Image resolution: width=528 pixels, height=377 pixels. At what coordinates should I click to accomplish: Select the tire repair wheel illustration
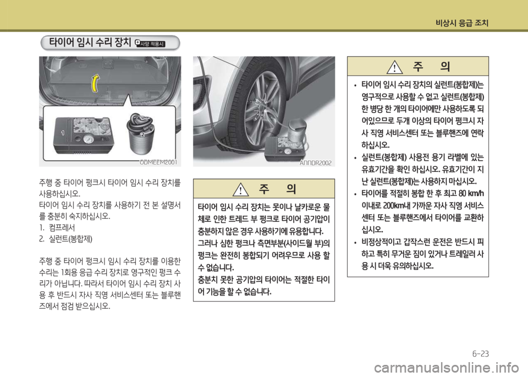(x=263, y=111)
